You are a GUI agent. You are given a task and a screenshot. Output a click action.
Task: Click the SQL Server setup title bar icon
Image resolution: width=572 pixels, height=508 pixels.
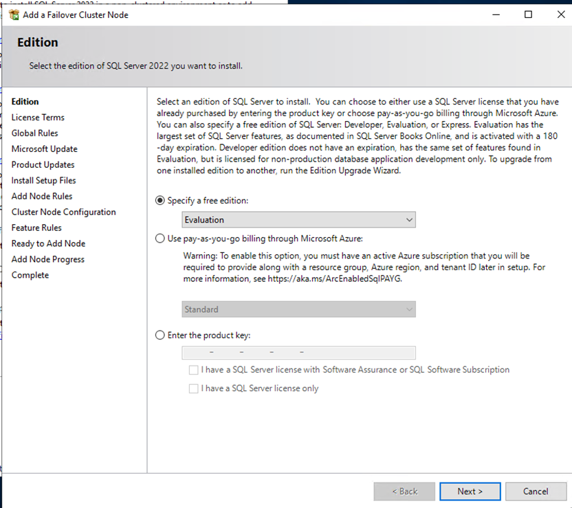[14, 14]
